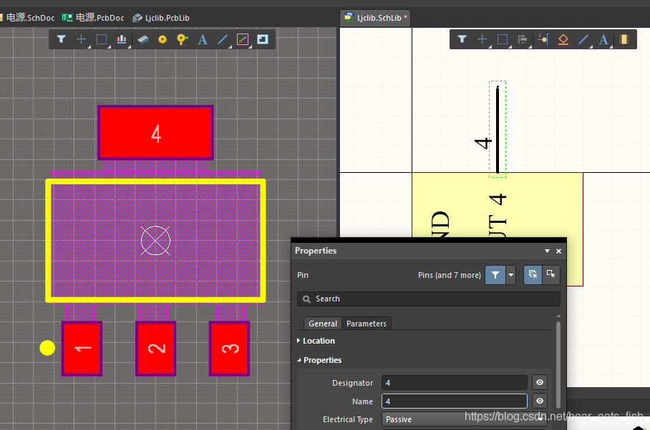The image size is (650, 430).
Task: Select the Place IEEE Symbol tool
Action: coord(563,39)
